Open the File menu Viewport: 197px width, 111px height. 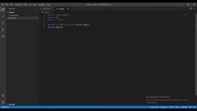(x=7, y=5)
